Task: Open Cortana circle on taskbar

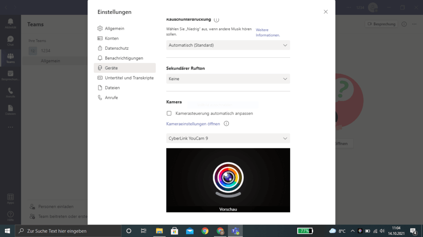Action: pos(129,231)
